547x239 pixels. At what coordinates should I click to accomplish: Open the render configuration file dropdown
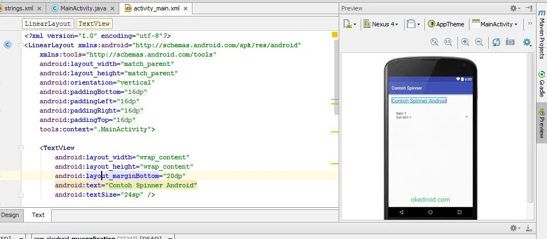coord(350,24)
